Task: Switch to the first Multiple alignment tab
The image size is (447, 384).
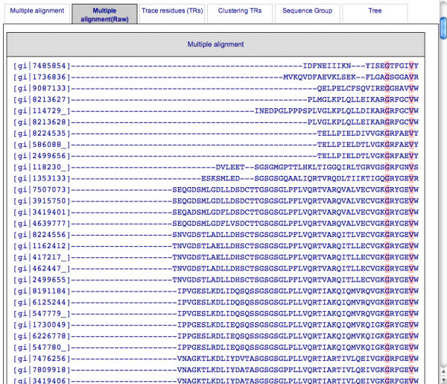Action: [x=34, y=12]
